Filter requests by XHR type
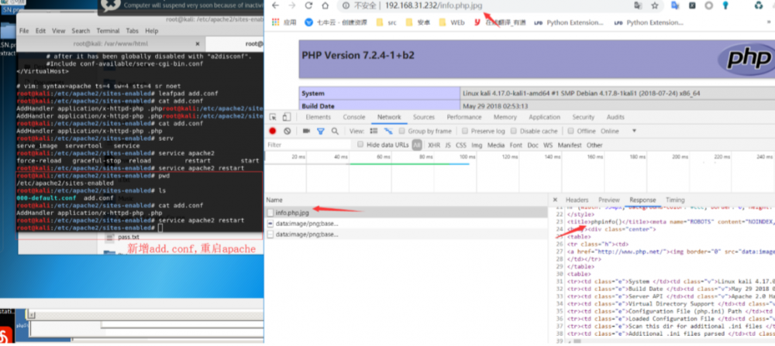 [x=434, y=145]
